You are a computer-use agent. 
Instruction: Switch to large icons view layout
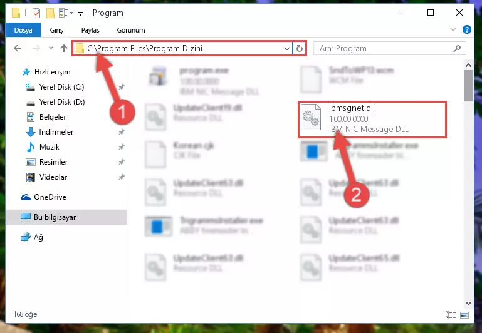pyautogui.click(x=464, y=315)
